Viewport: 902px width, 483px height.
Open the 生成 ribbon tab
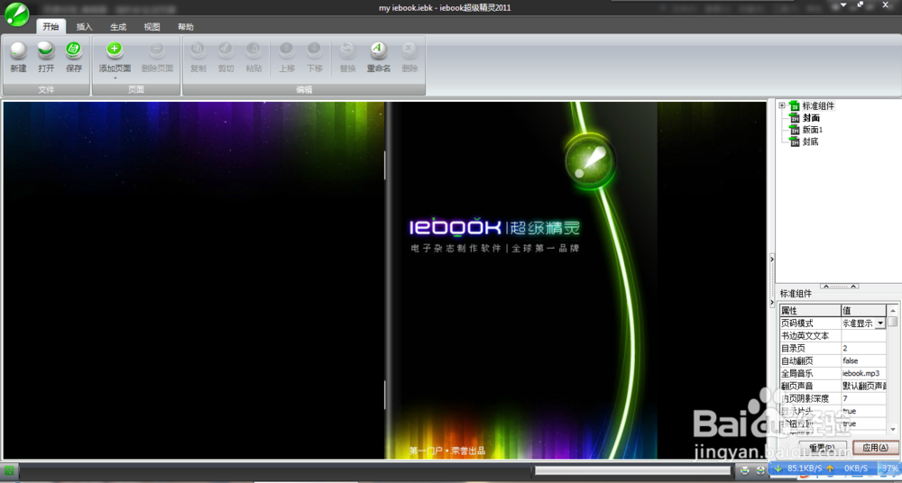click(x=118, y=26)
